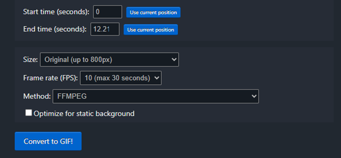Click the chevron arrow on the Method dropdown
The height and width of the screenshot is (158, 341).
click(x=254, y=96)
